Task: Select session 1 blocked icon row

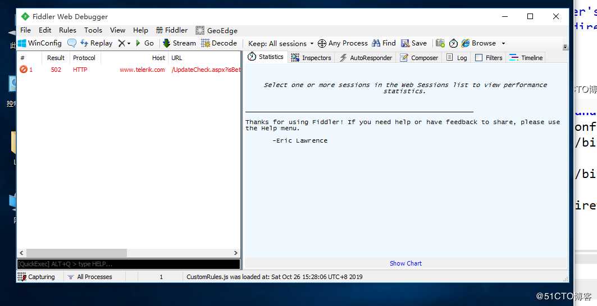Action: point(24,69)
